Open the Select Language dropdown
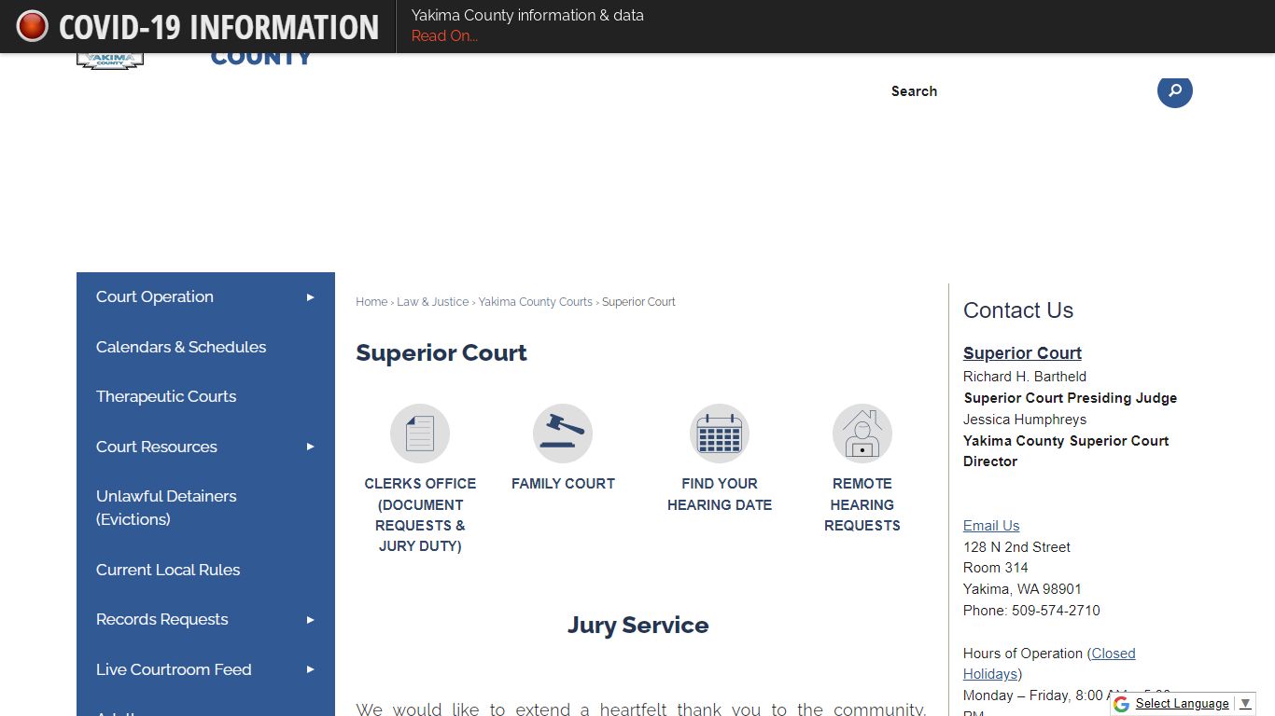 1193,704
